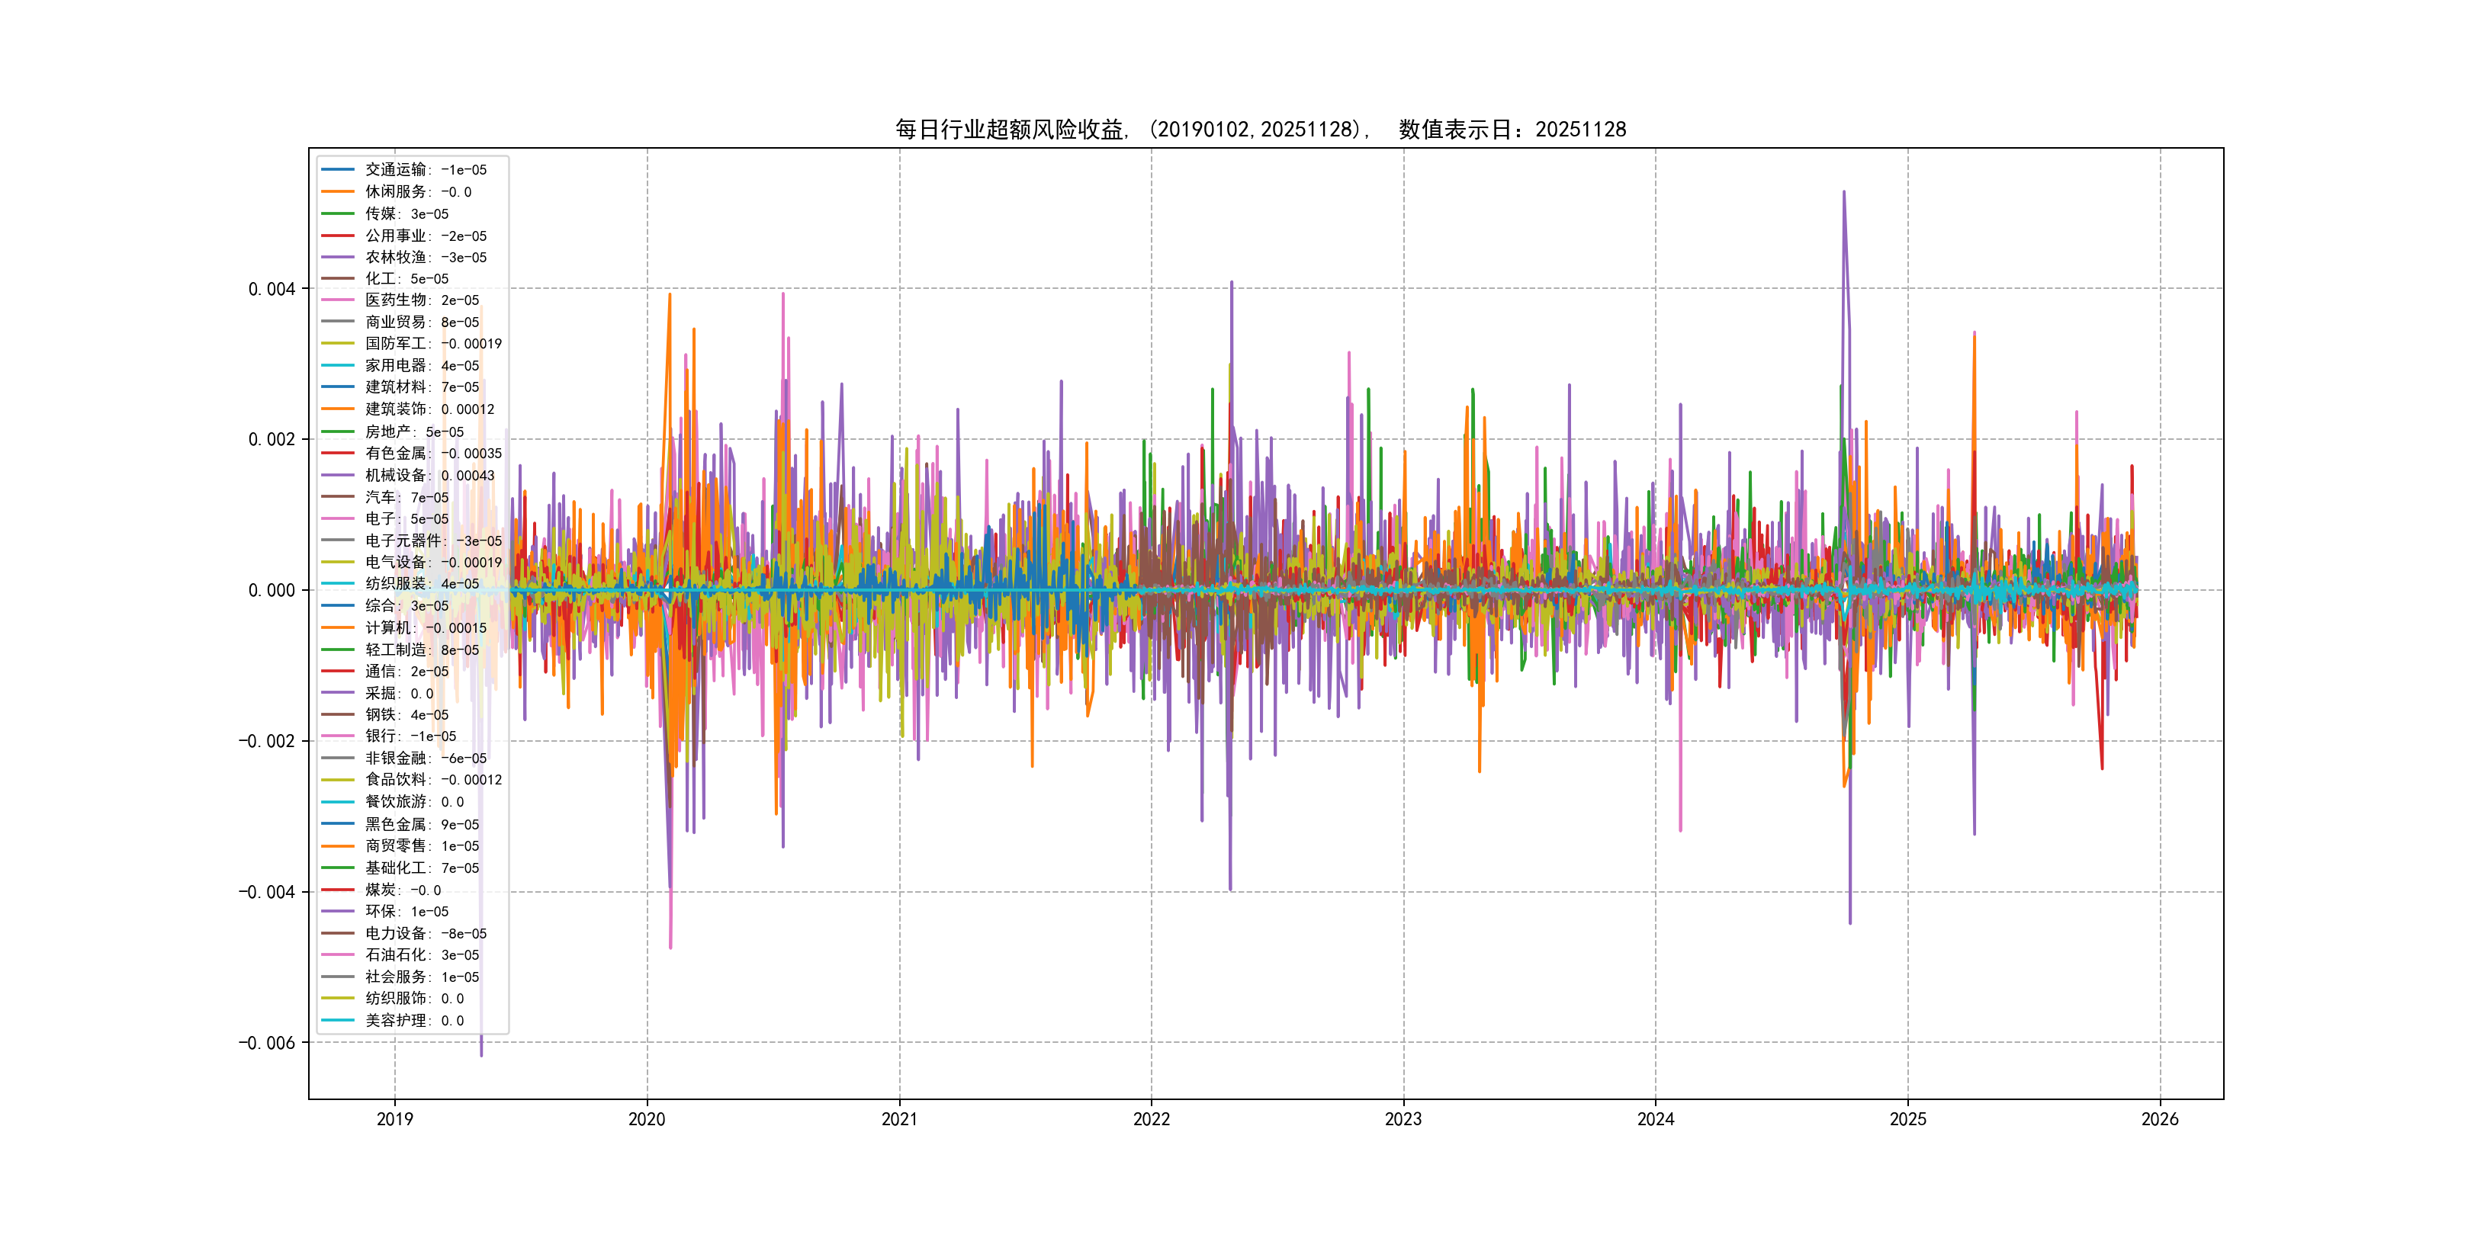Click the -0.006 y-axis tick label
2471x1235 pixels.
pos(267,1043)
